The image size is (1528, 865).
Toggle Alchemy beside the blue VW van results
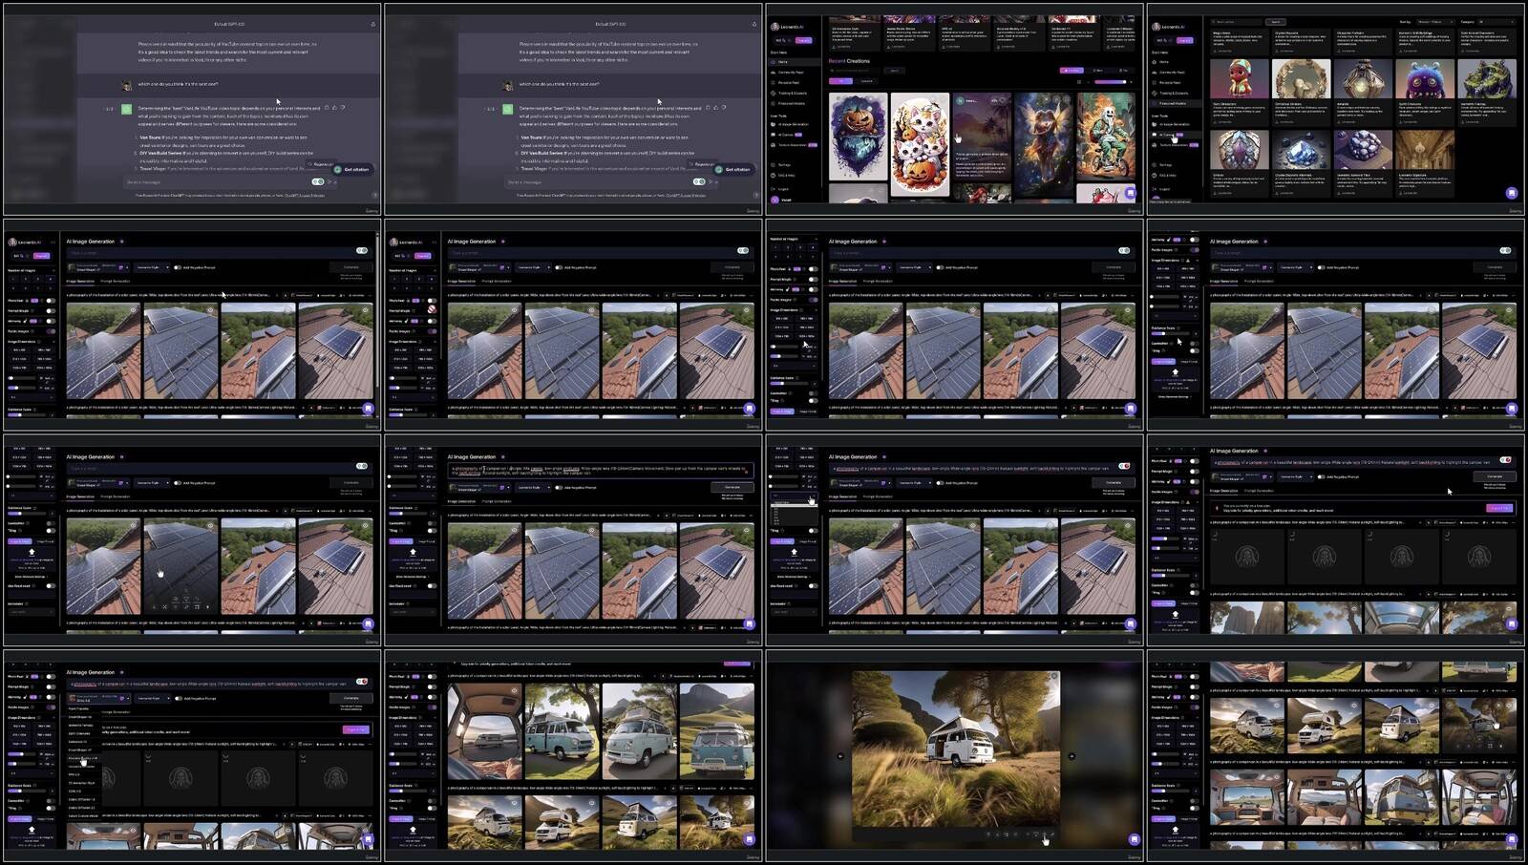coord(431,697)
